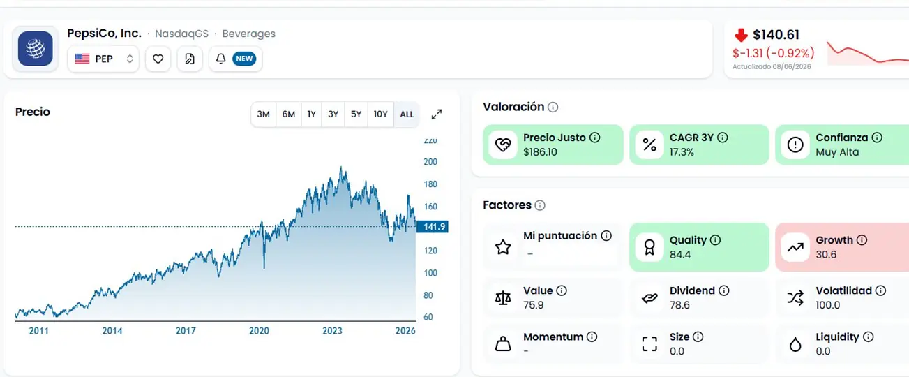Click the 100.0 Volatilidad score
This screenshot has height=377, width=909.
coord(827,305)
